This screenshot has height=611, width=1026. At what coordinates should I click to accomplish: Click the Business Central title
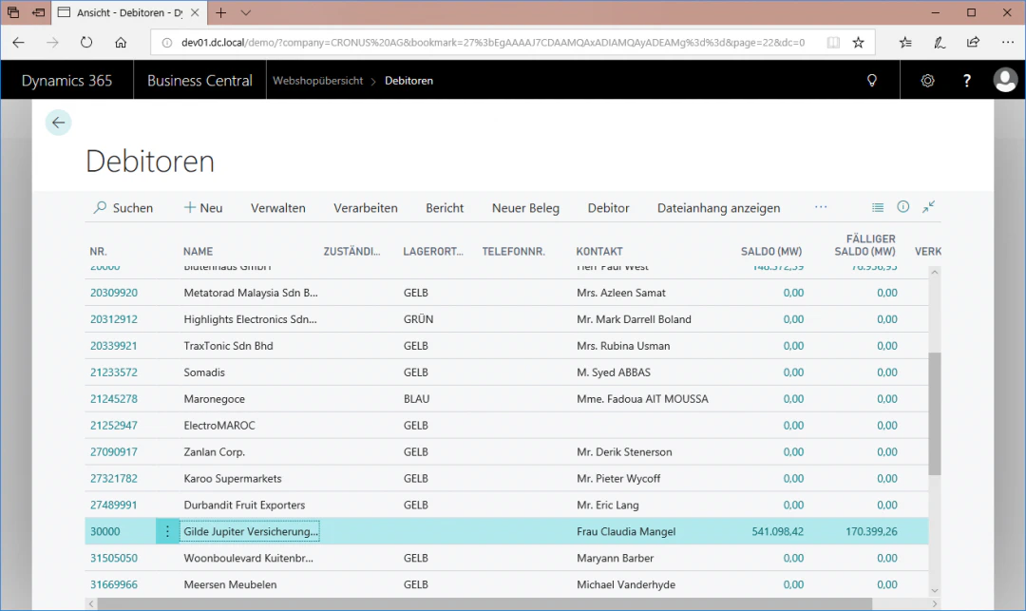[x=199, y=81]
